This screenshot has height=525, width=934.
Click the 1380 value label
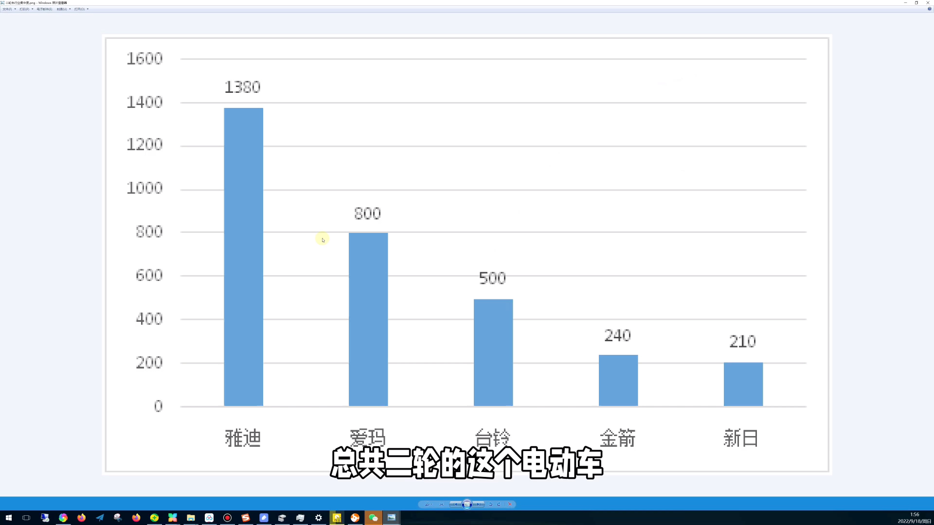pos(242,87)
